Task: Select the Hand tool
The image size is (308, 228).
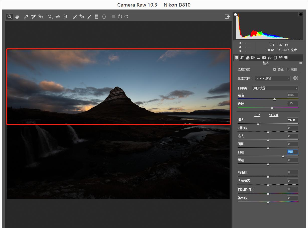Action: [x=17, y=17]
